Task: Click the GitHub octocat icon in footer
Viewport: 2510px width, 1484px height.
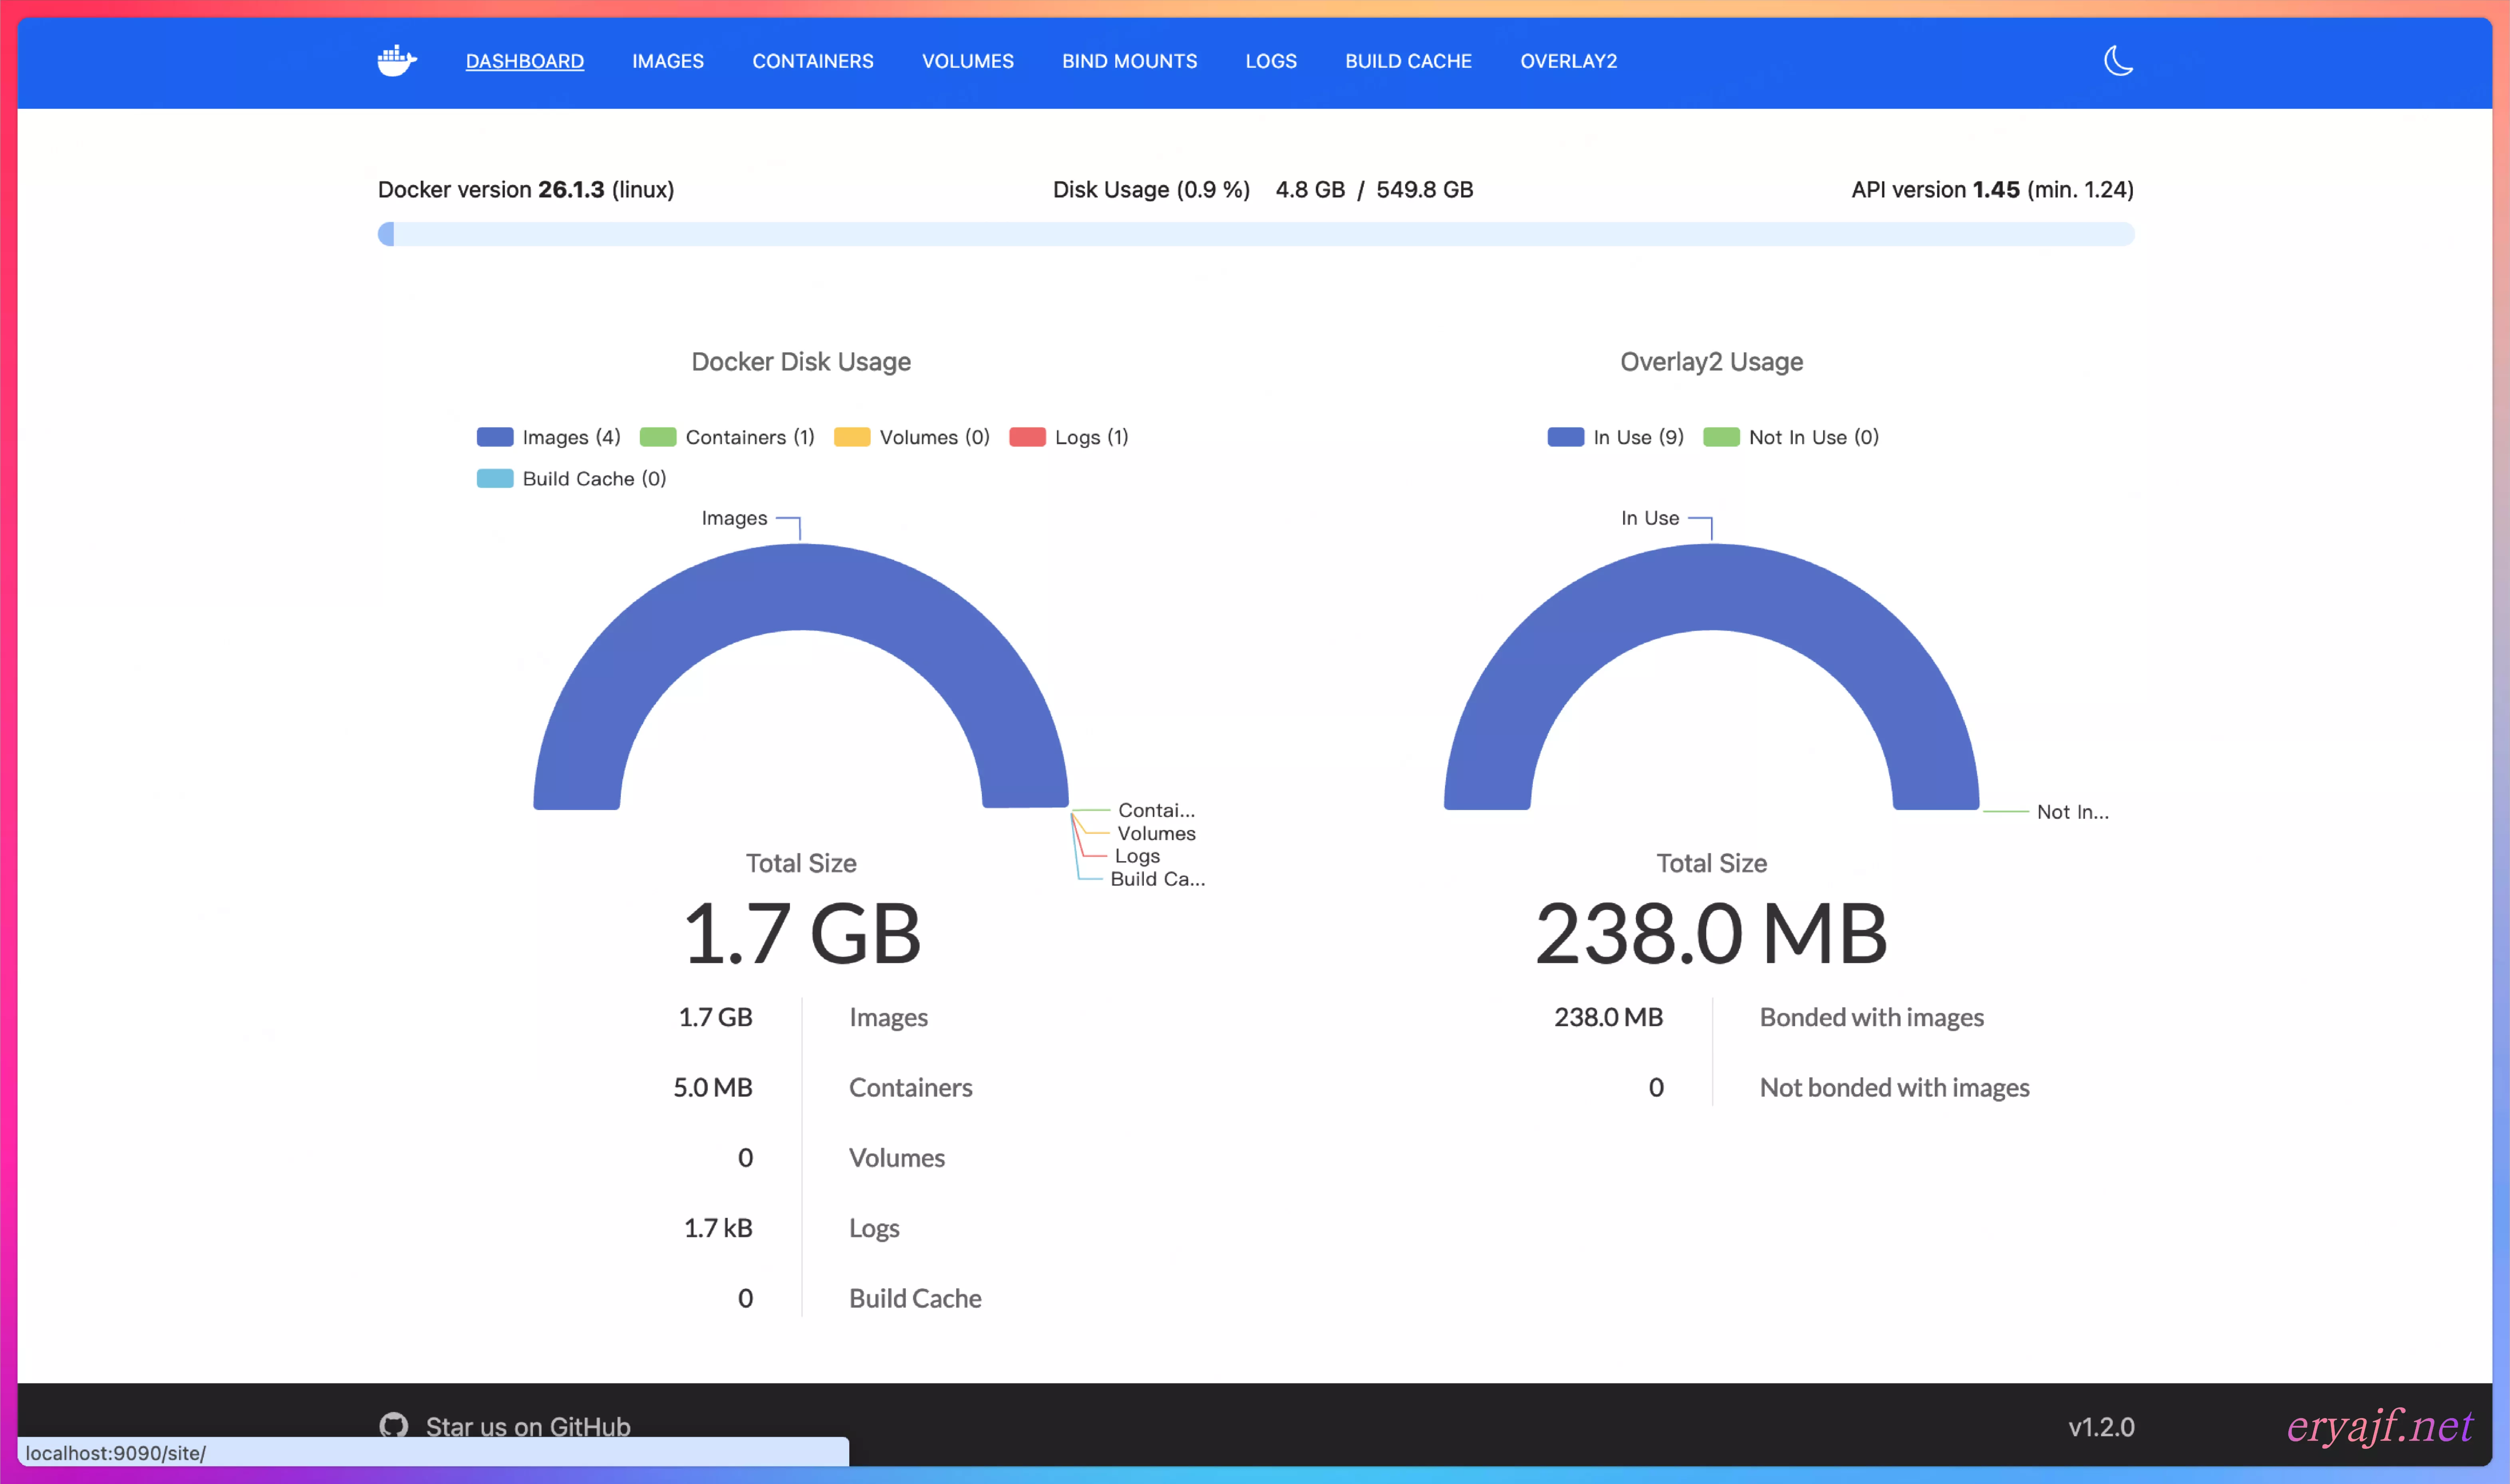Action: (x=394, y=1424)
